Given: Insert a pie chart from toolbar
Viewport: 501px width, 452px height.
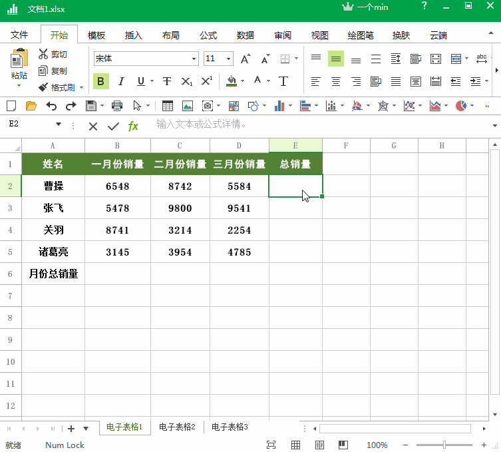Looking at the screenshot, I should tap(460, 105).
